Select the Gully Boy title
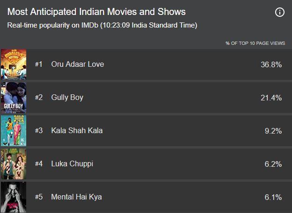The height and width of the screenshot is (213, 292). (67, 98)
